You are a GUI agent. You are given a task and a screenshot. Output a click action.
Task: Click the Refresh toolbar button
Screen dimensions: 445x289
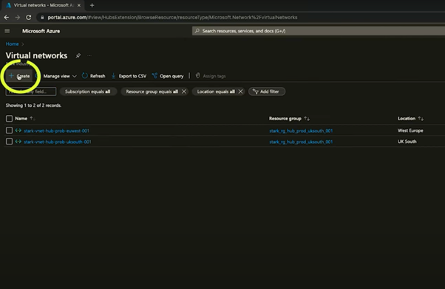coord(94,76)
